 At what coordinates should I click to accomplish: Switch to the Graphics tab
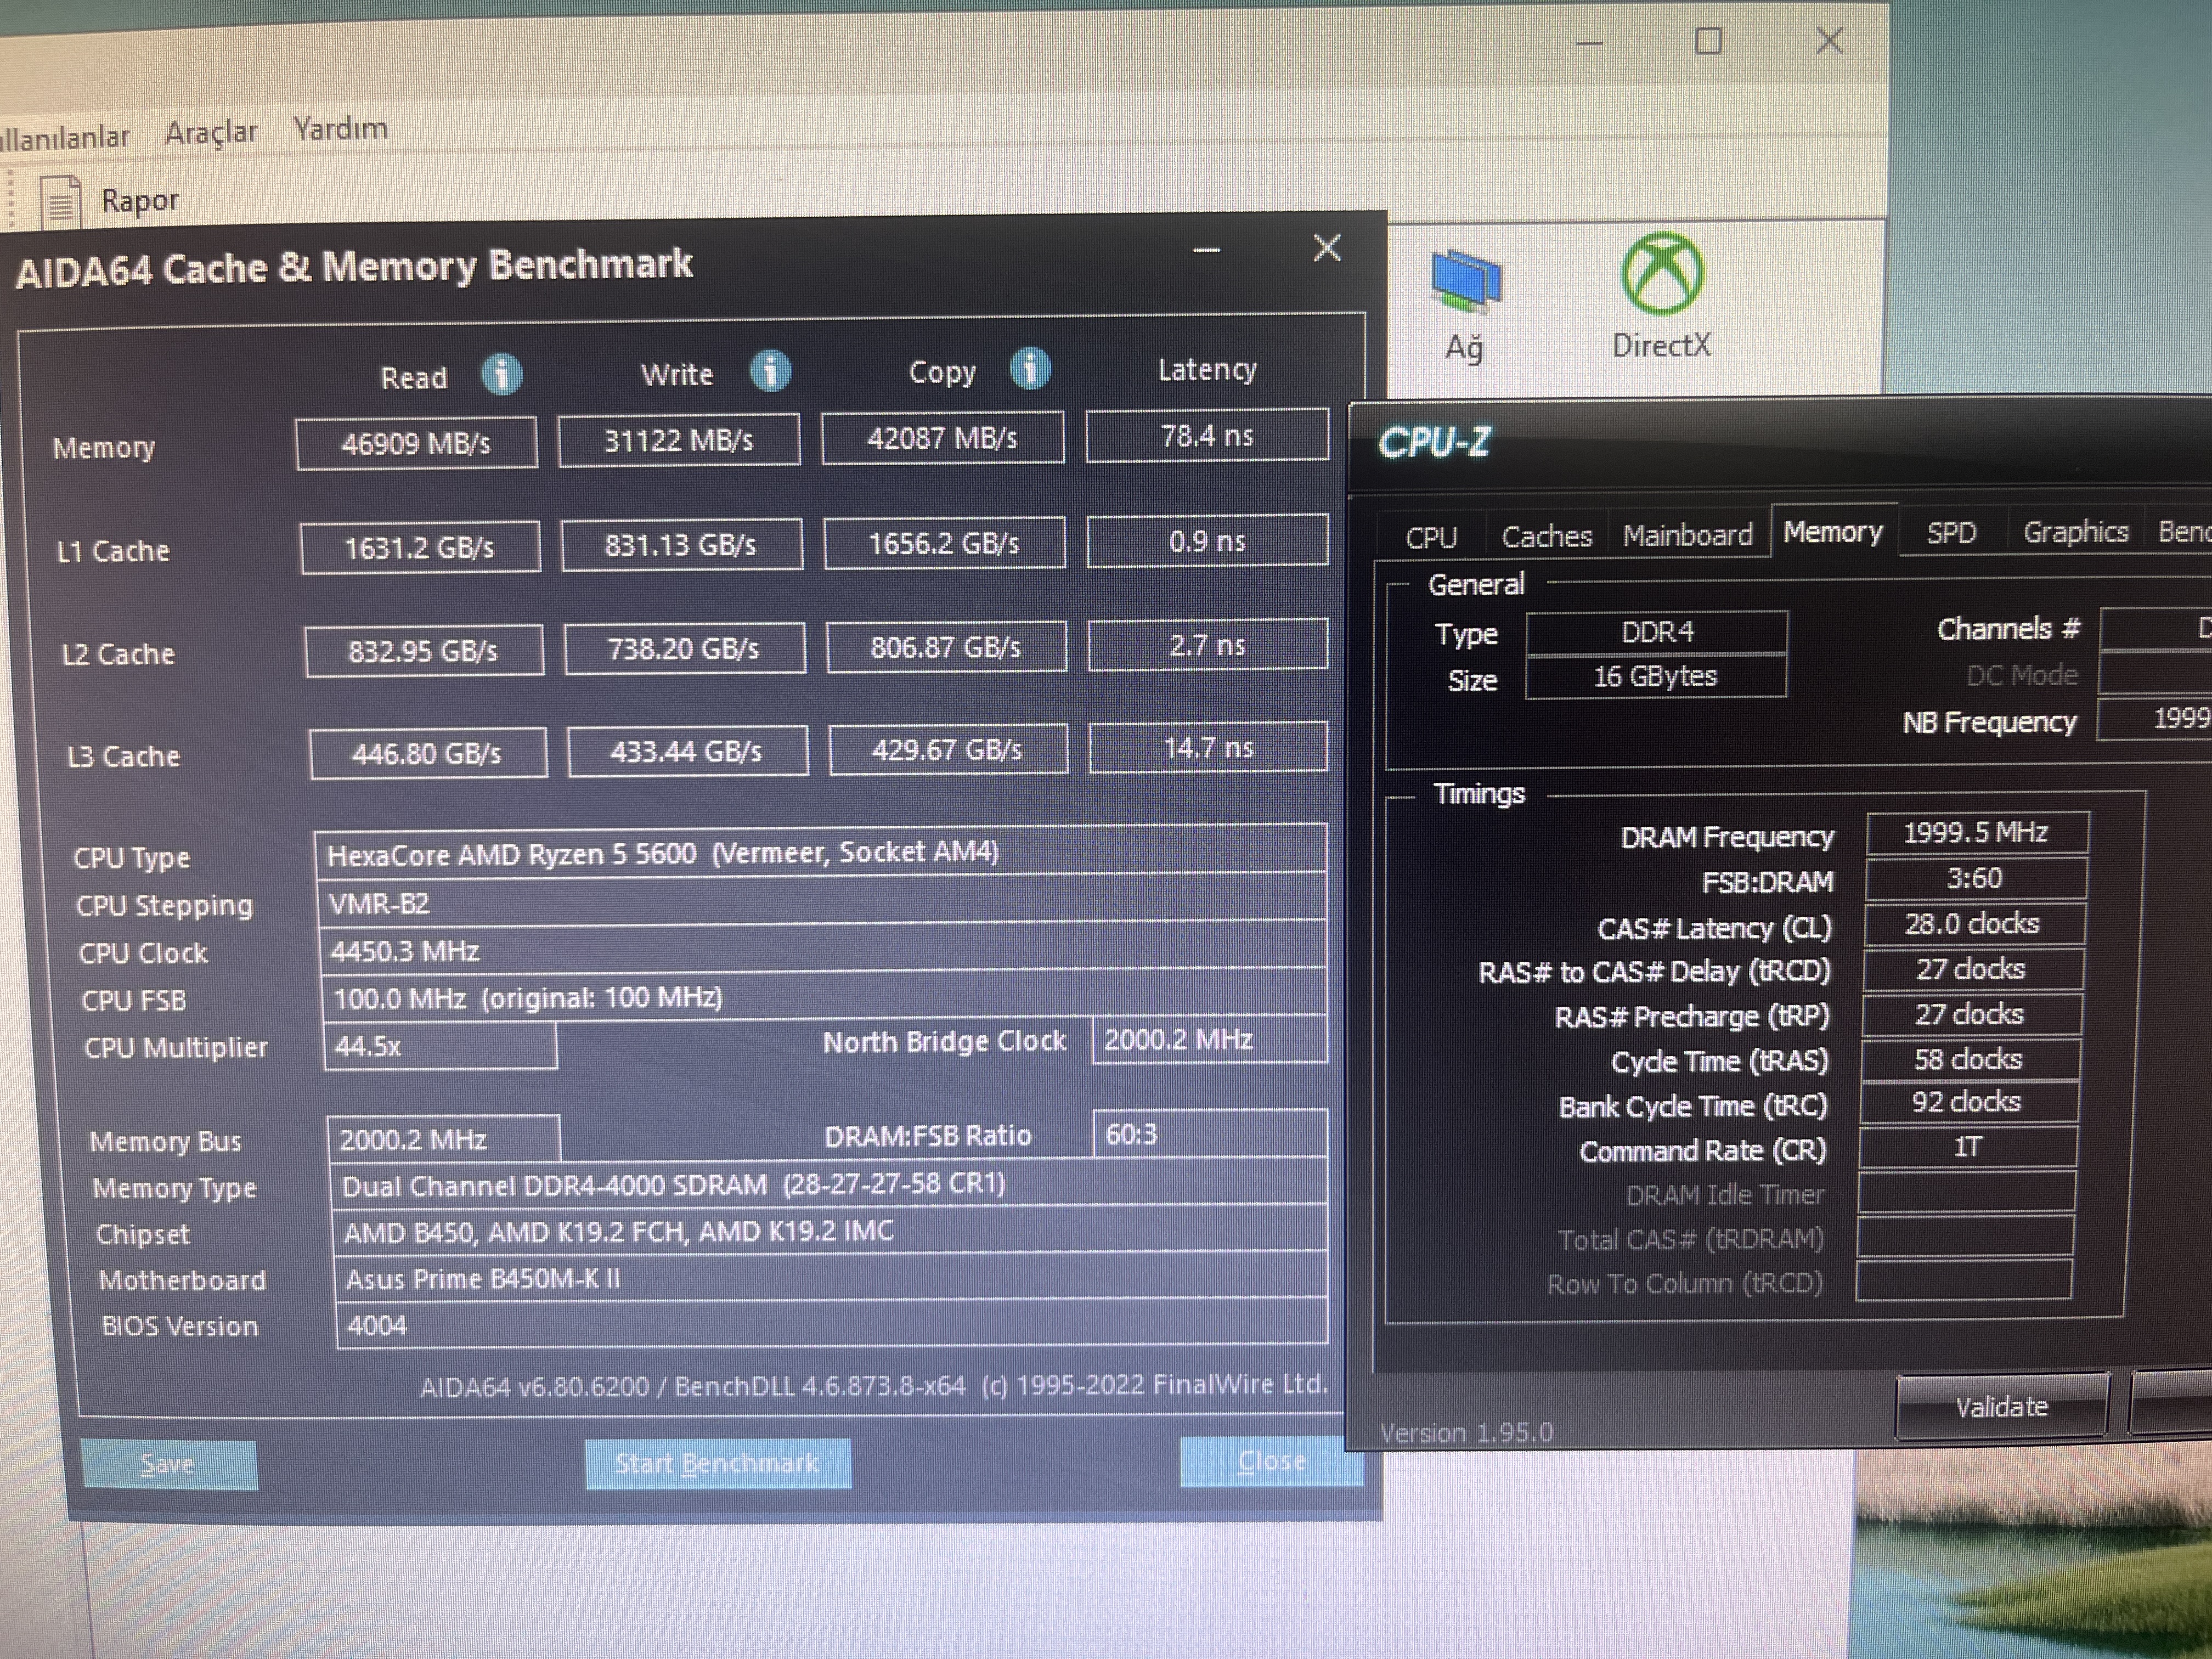tap(2075, 532)
